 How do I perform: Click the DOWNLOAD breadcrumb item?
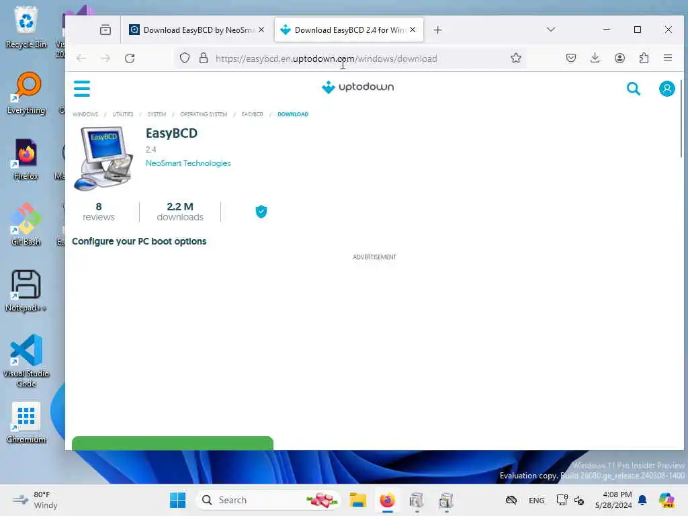293,114
